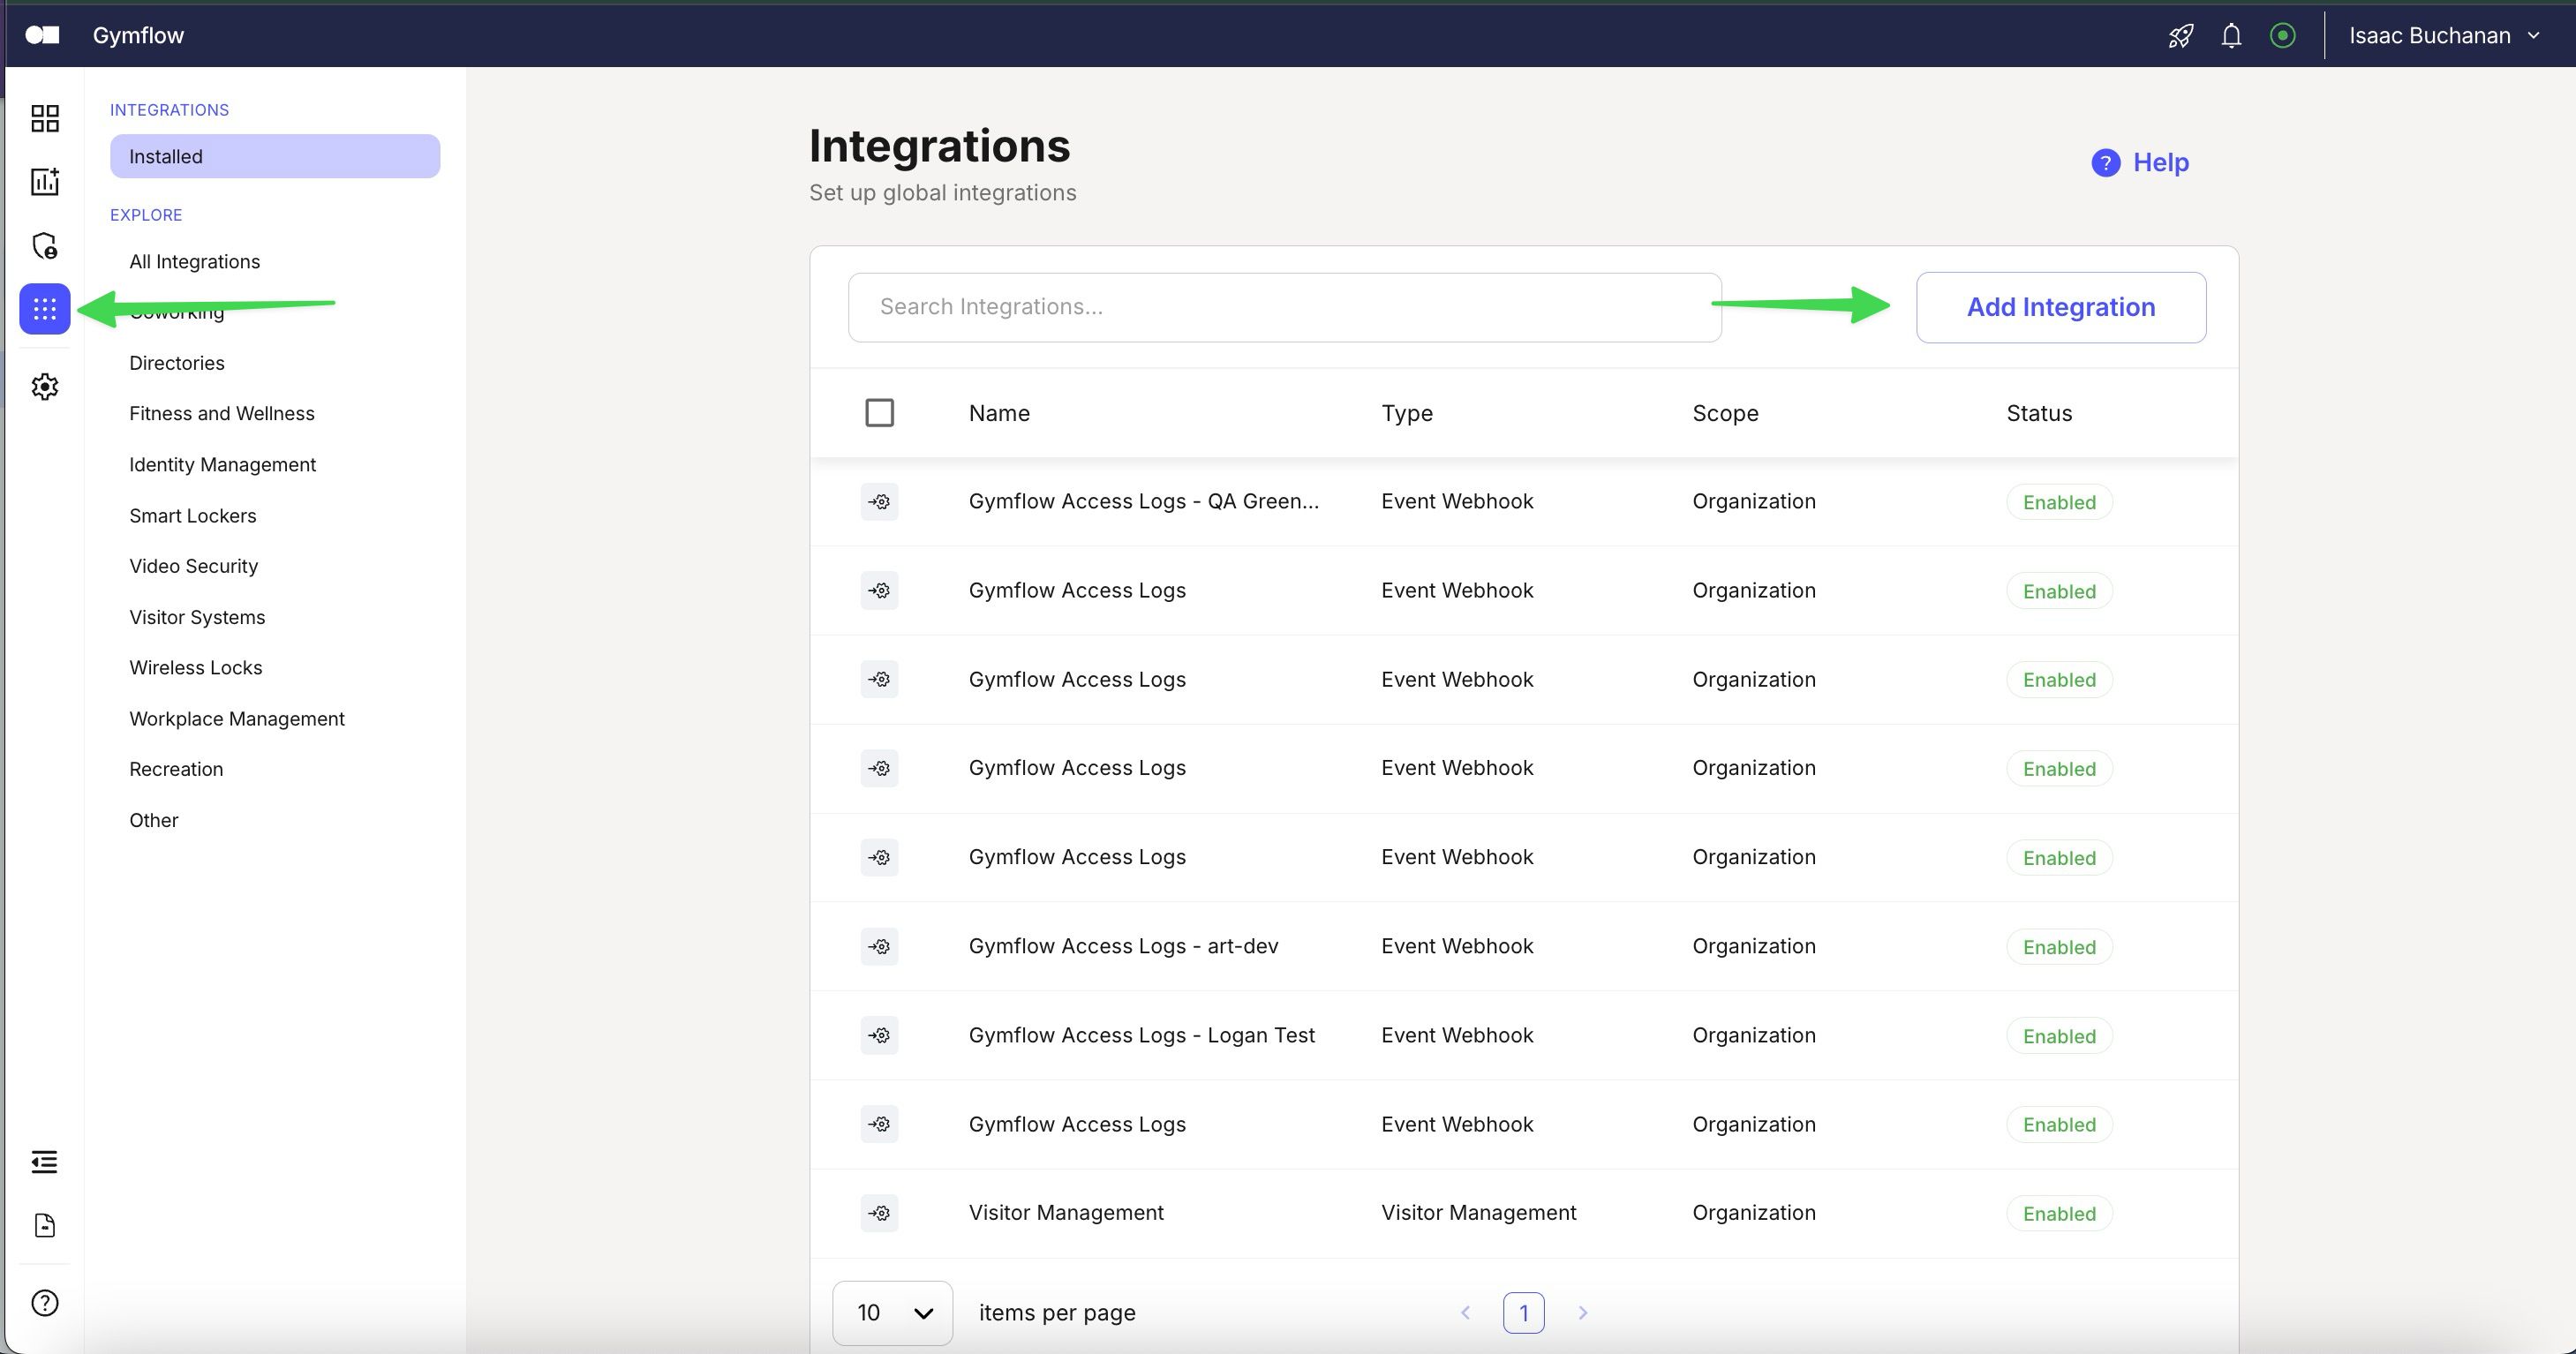Go to the previous page arrow

click(x=1465, y=1313)
